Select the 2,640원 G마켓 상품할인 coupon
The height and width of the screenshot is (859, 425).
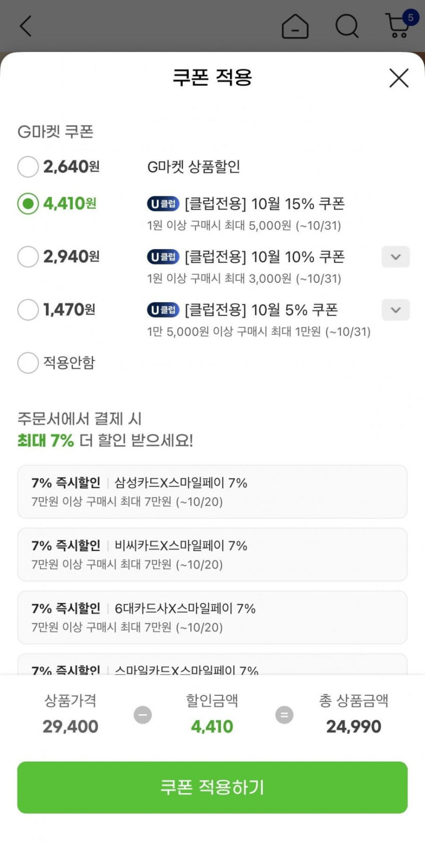tap(28, 167)
